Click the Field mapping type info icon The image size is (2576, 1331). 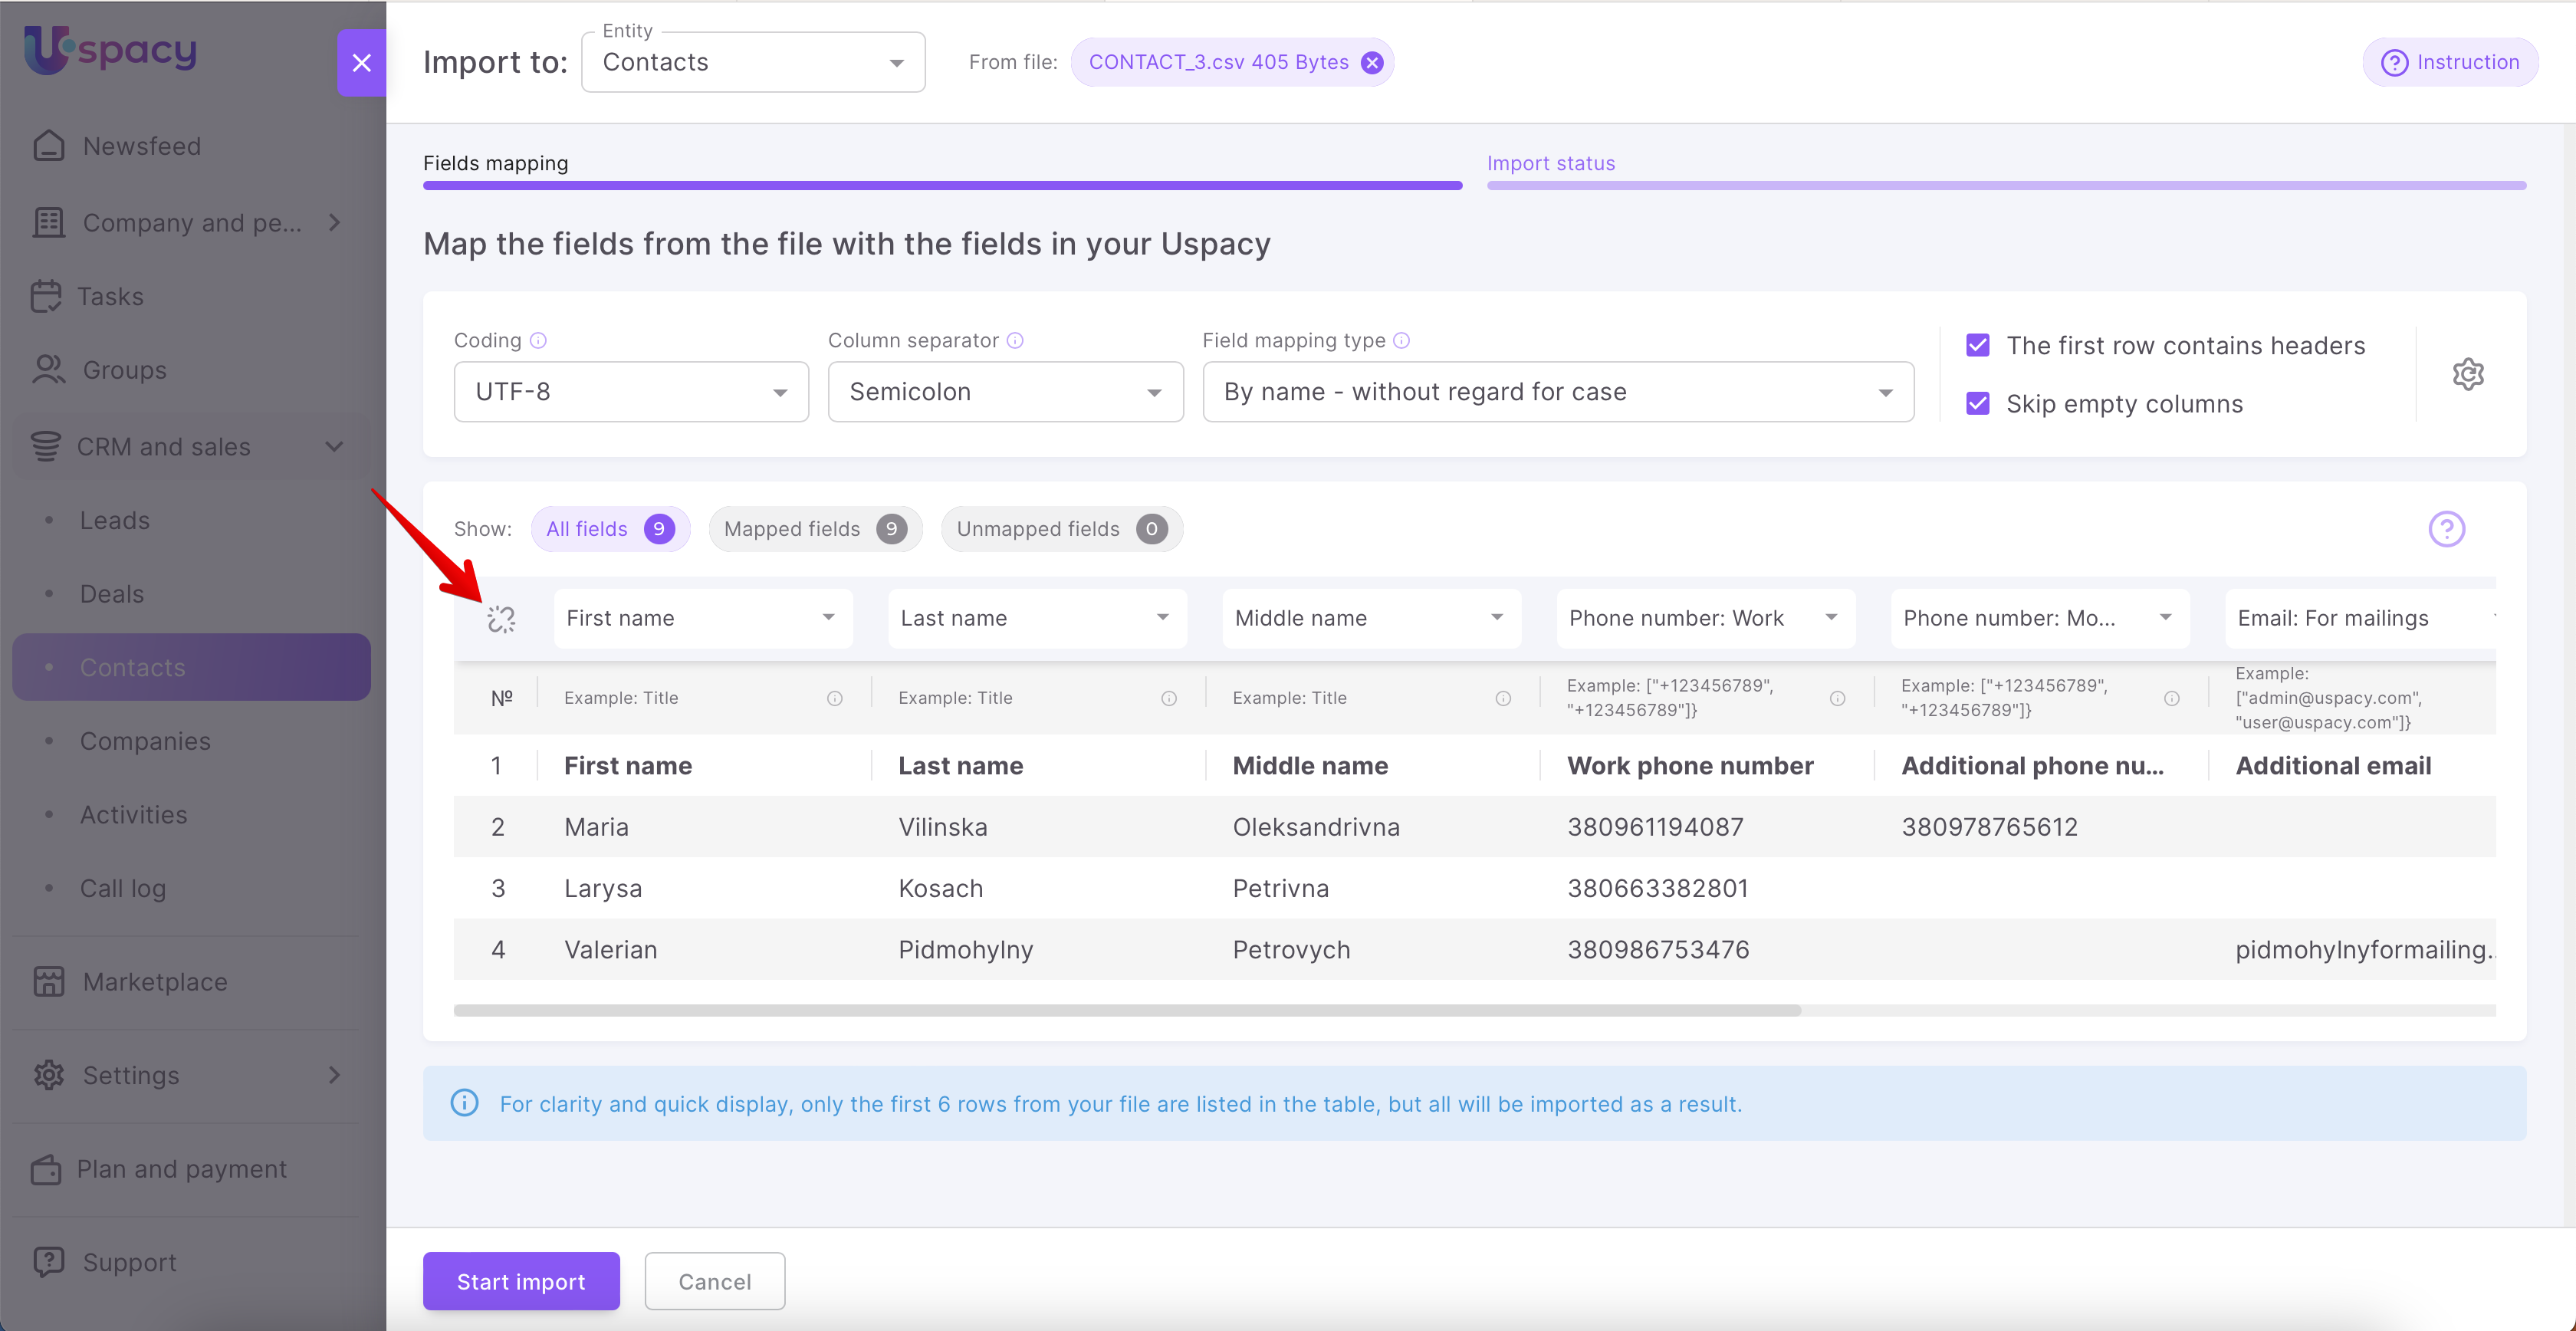[x=1401, y=341]
